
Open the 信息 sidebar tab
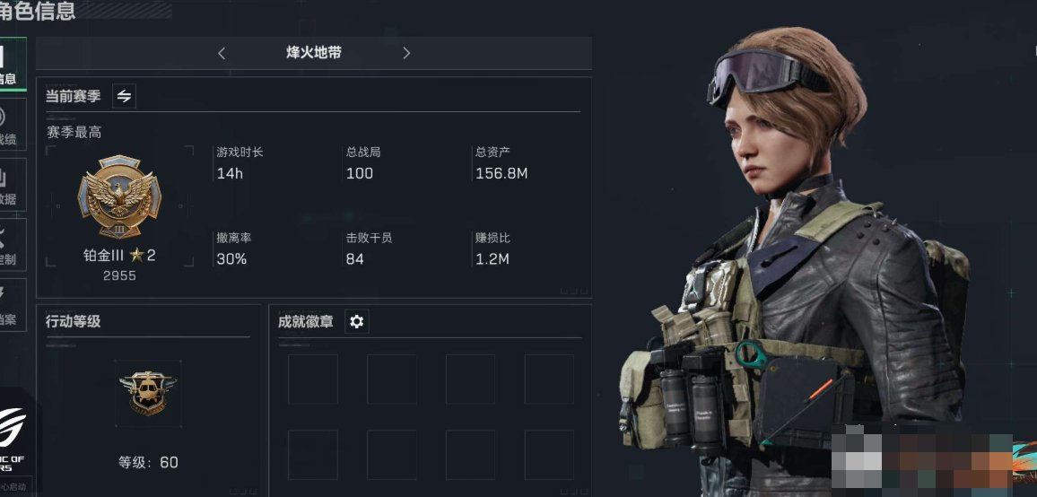13,65
